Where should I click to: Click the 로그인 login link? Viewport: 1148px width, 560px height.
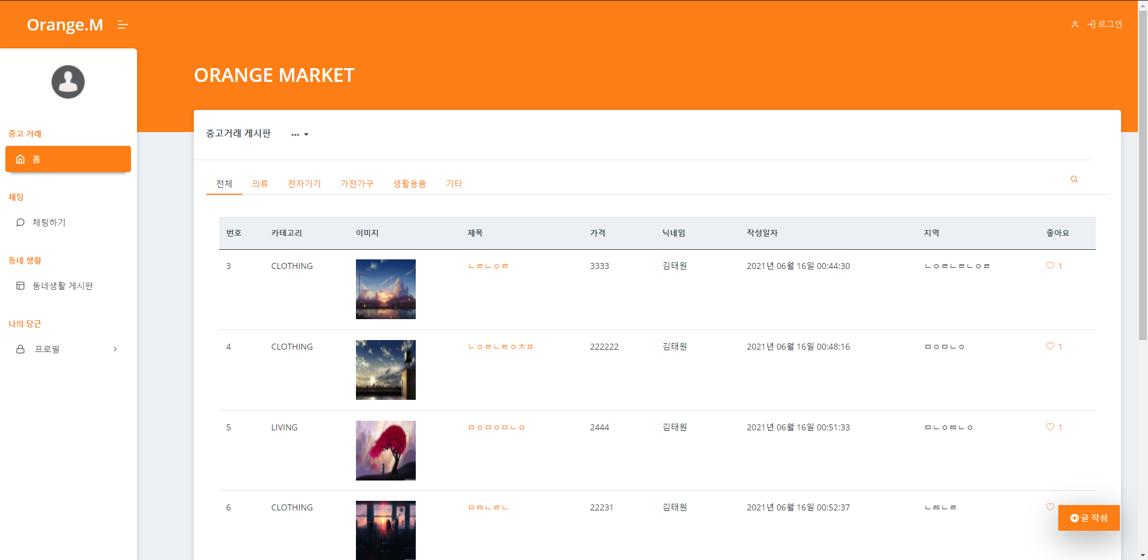point(1105,25)
